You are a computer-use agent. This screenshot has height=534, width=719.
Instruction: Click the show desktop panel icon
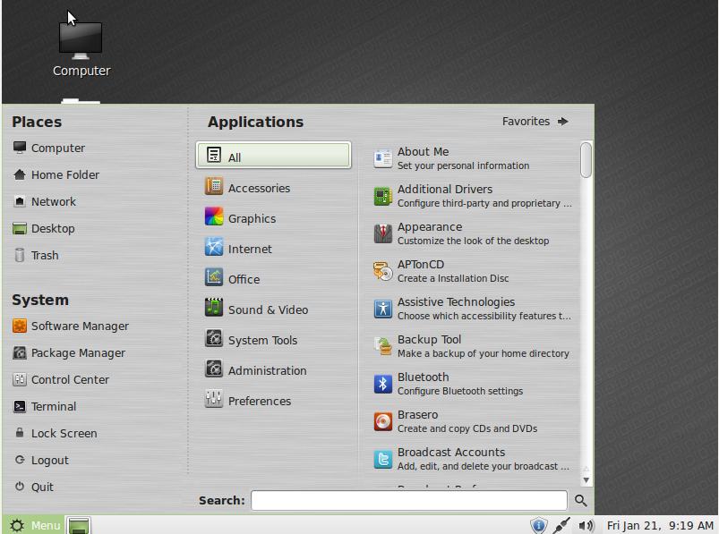[x=79, y=525]
